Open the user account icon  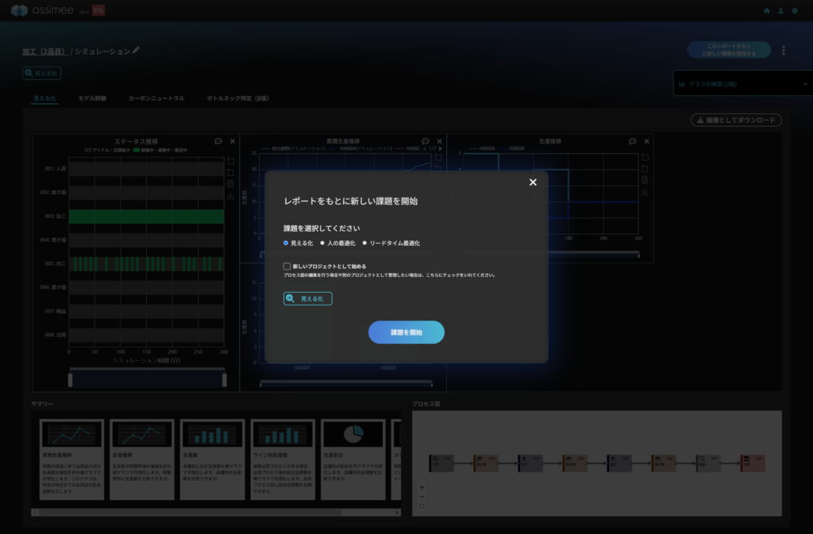[780, 11]
